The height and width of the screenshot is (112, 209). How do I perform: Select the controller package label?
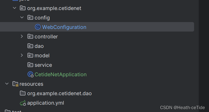coord(46,37)
